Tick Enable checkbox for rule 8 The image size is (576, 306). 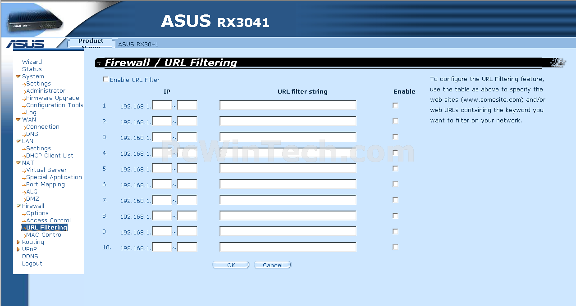[x=395, y=216]
